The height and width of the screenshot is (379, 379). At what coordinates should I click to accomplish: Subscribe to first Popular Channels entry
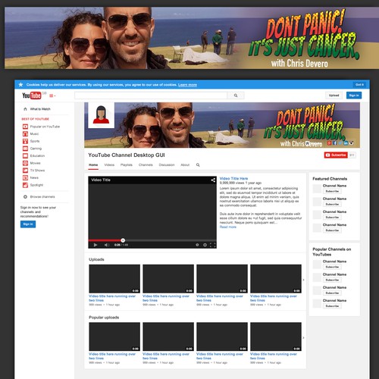332,267
